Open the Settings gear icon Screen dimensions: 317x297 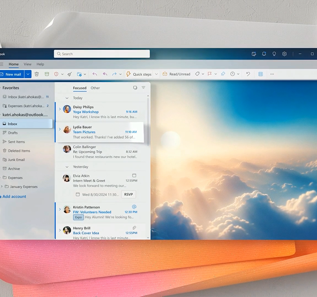pos(284,54)
